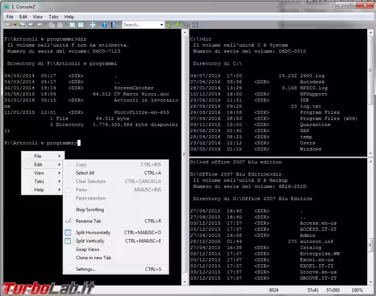Open the Tabs menu in the menu bar
The width and height of the screenshot is (376, 296).
point(53,16)
